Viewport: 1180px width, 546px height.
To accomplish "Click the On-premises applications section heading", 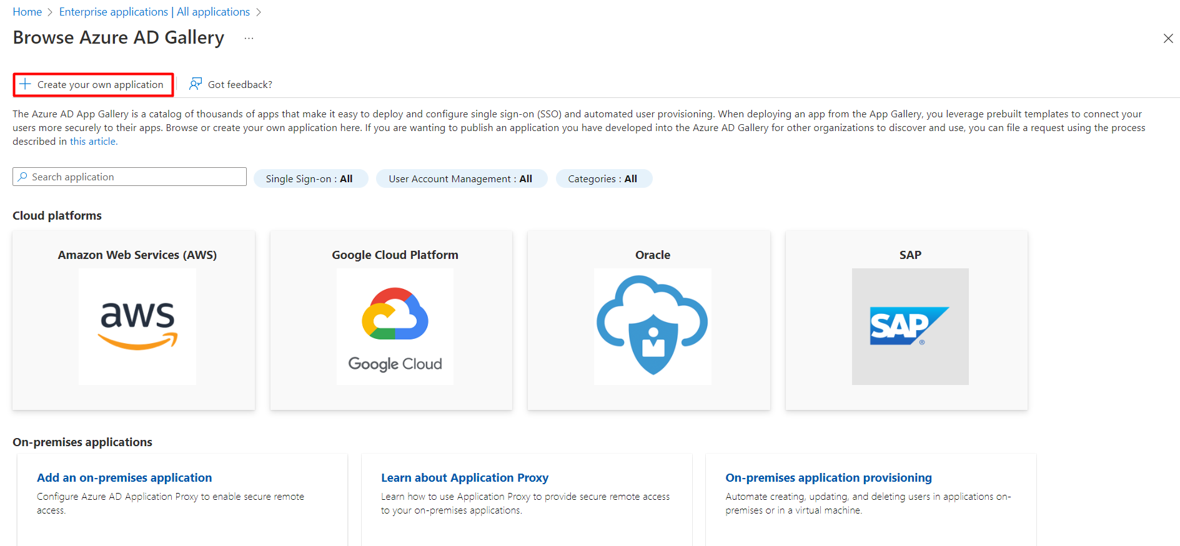I will [82, 442].
